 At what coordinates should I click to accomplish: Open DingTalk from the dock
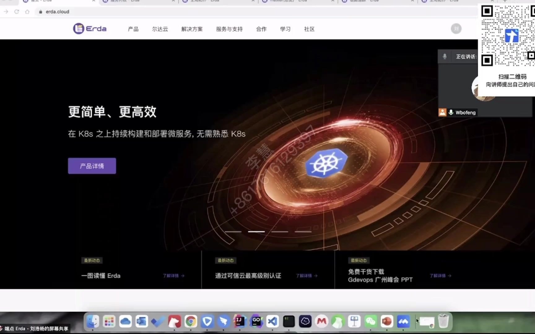click(223, 322)
